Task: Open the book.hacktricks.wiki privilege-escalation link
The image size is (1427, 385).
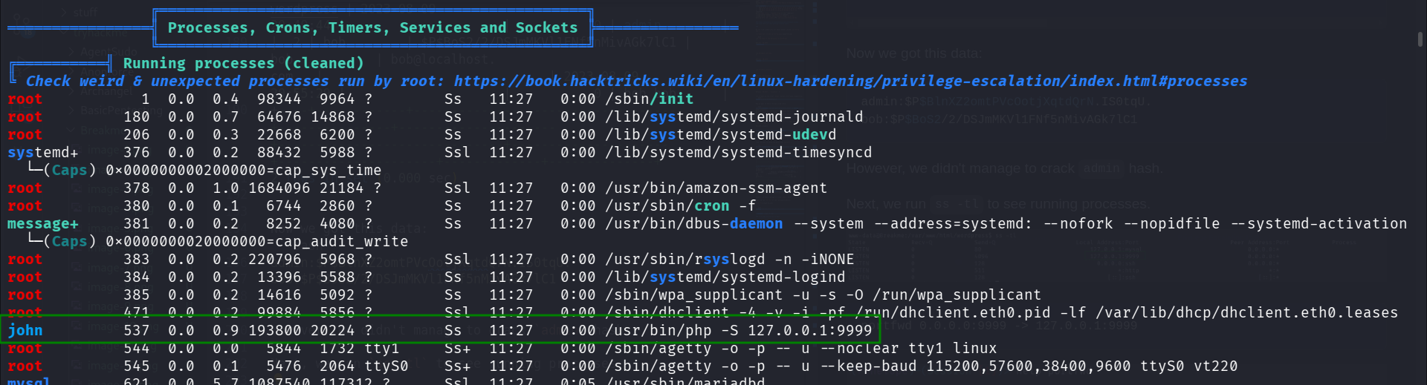Action: pyautogui.click(x=850, y=81)
